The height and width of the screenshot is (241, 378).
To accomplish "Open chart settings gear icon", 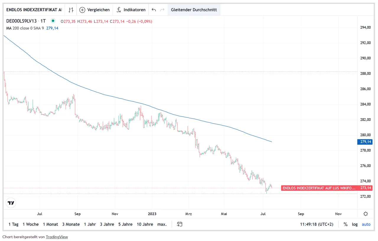I will (366, 214).
